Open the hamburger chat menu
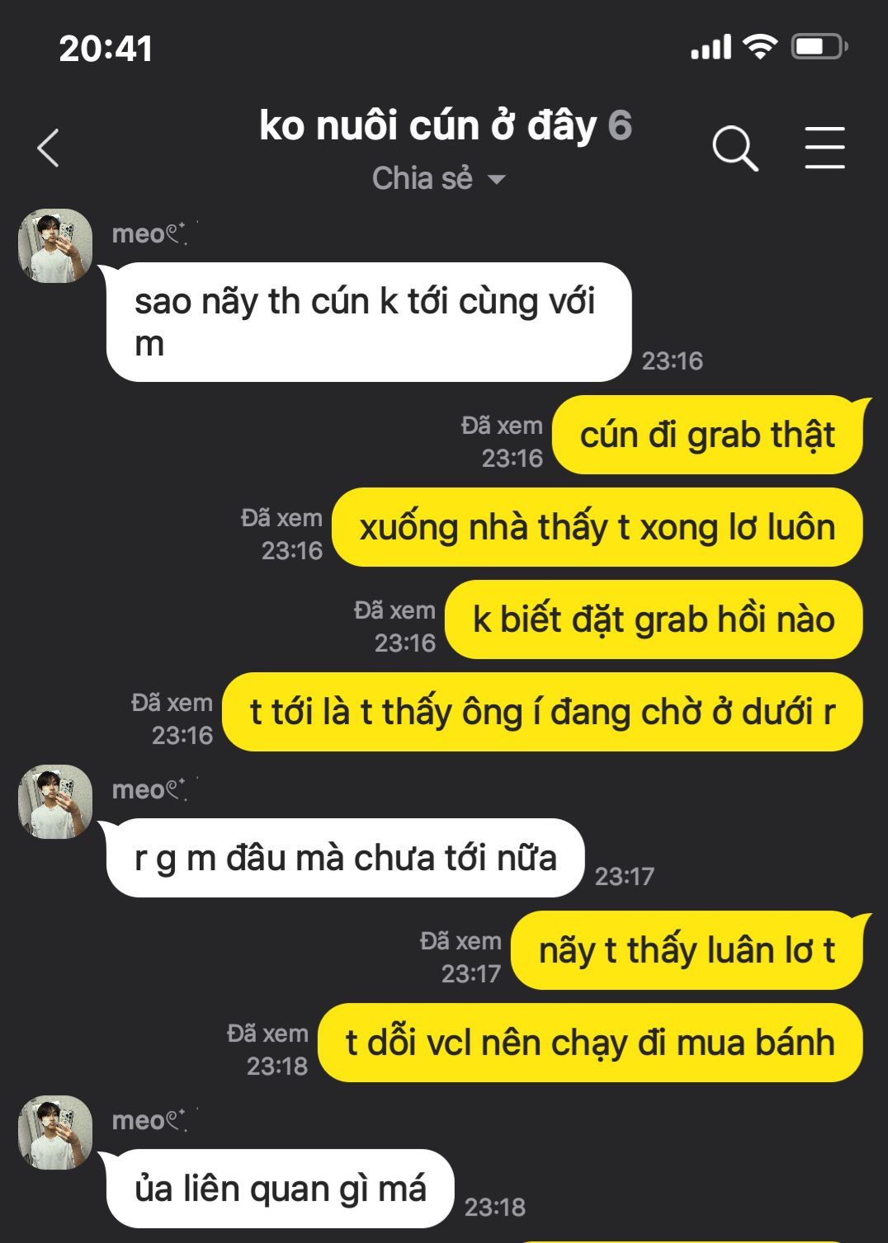 [x=824, y=148]
